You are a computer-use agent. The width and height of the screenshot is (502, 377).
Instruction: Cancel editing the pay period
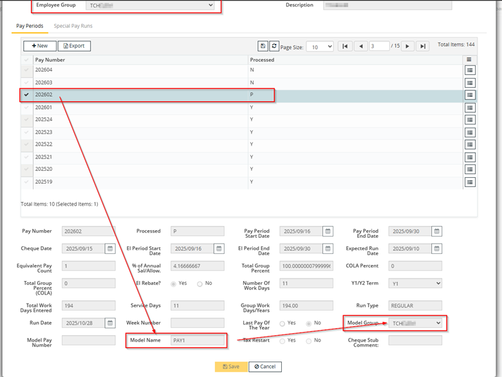(x=265, y=367)
